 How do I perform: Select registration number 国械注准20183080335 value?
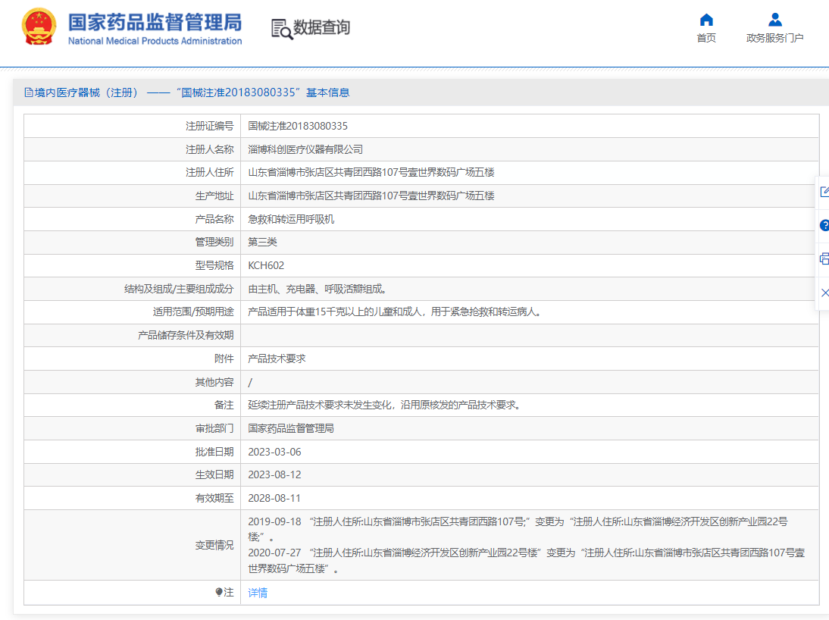point(298,126)
